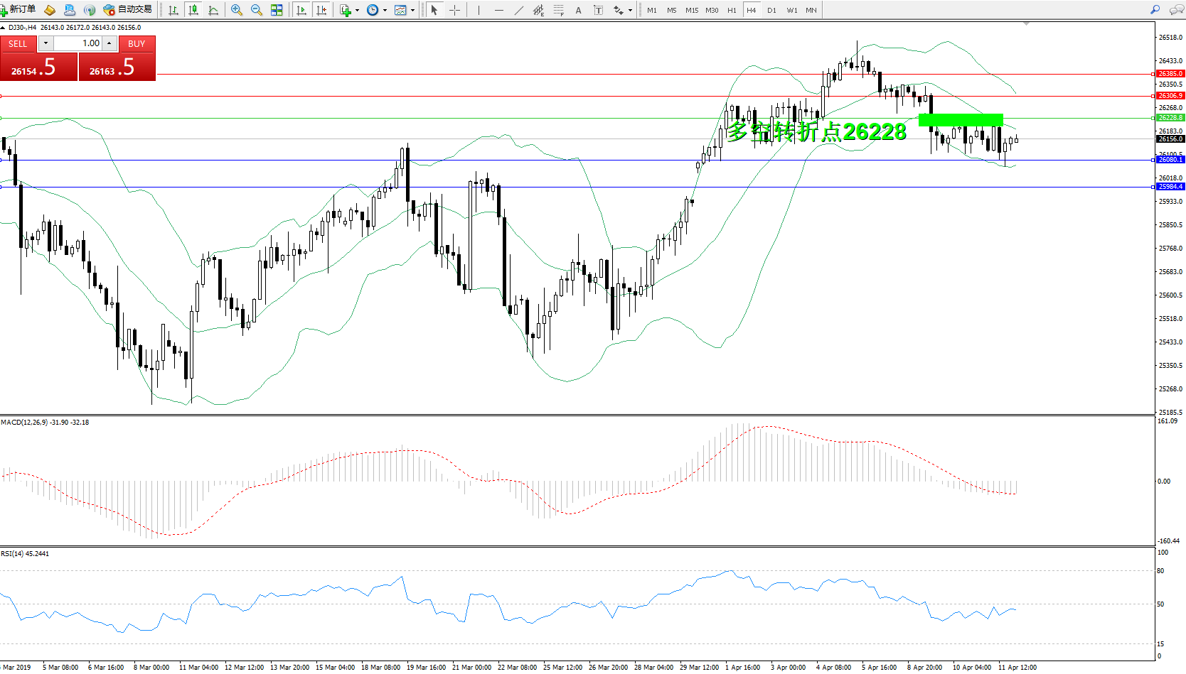Image resolution: width=1186 pixels, height=674 pixels.
Task: Choose the horizontal line drawing tool
Action: pos(499,10)
